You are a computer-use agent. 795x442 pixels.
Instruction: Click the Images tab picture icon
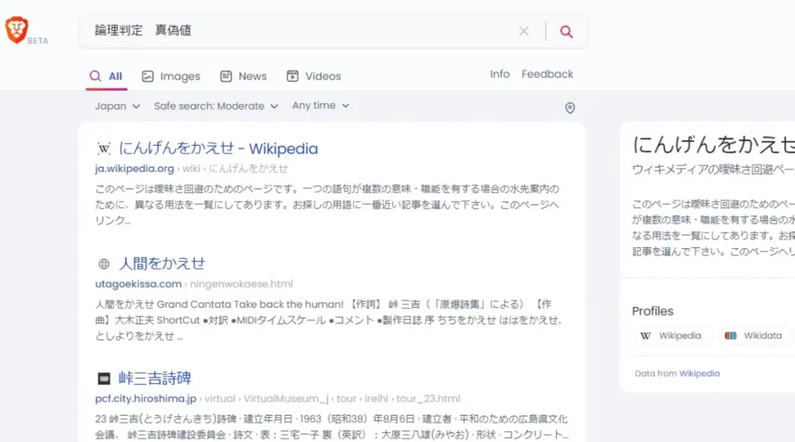[x=148, y=77]
